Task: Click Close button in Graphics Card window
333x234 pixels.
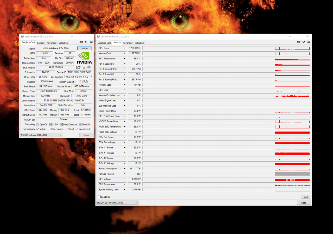Action: point(86,135)
